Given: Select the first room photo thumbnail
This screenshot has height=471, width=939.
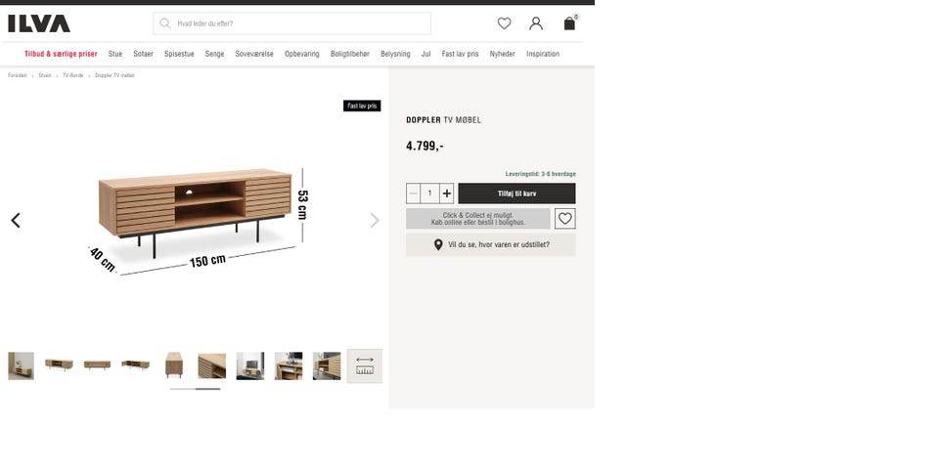Looking at the screenshot, I should pos(21,365).
